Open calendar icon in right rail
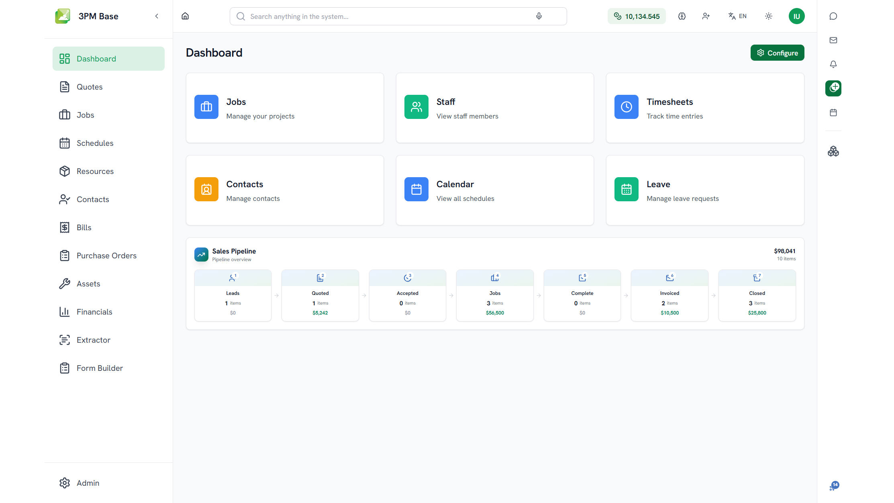 833,112
